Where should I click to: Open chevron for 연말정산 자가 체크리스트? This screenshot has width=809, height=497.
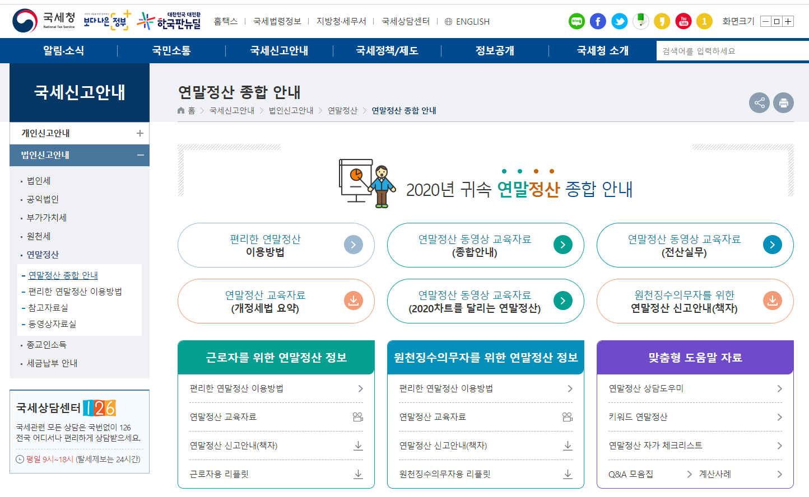779,446
